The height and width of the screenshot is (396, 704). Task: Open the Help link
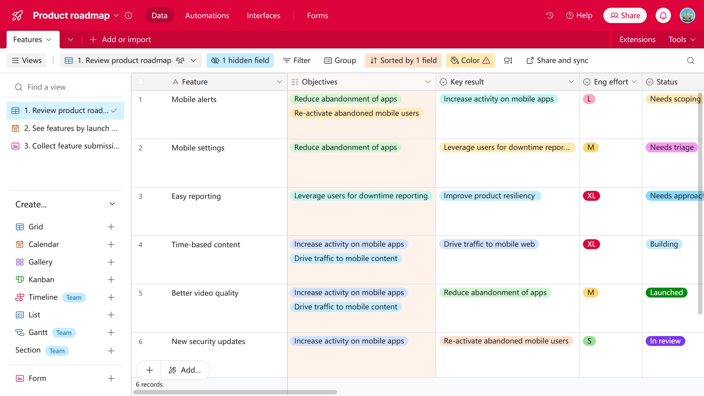(579, 15)
